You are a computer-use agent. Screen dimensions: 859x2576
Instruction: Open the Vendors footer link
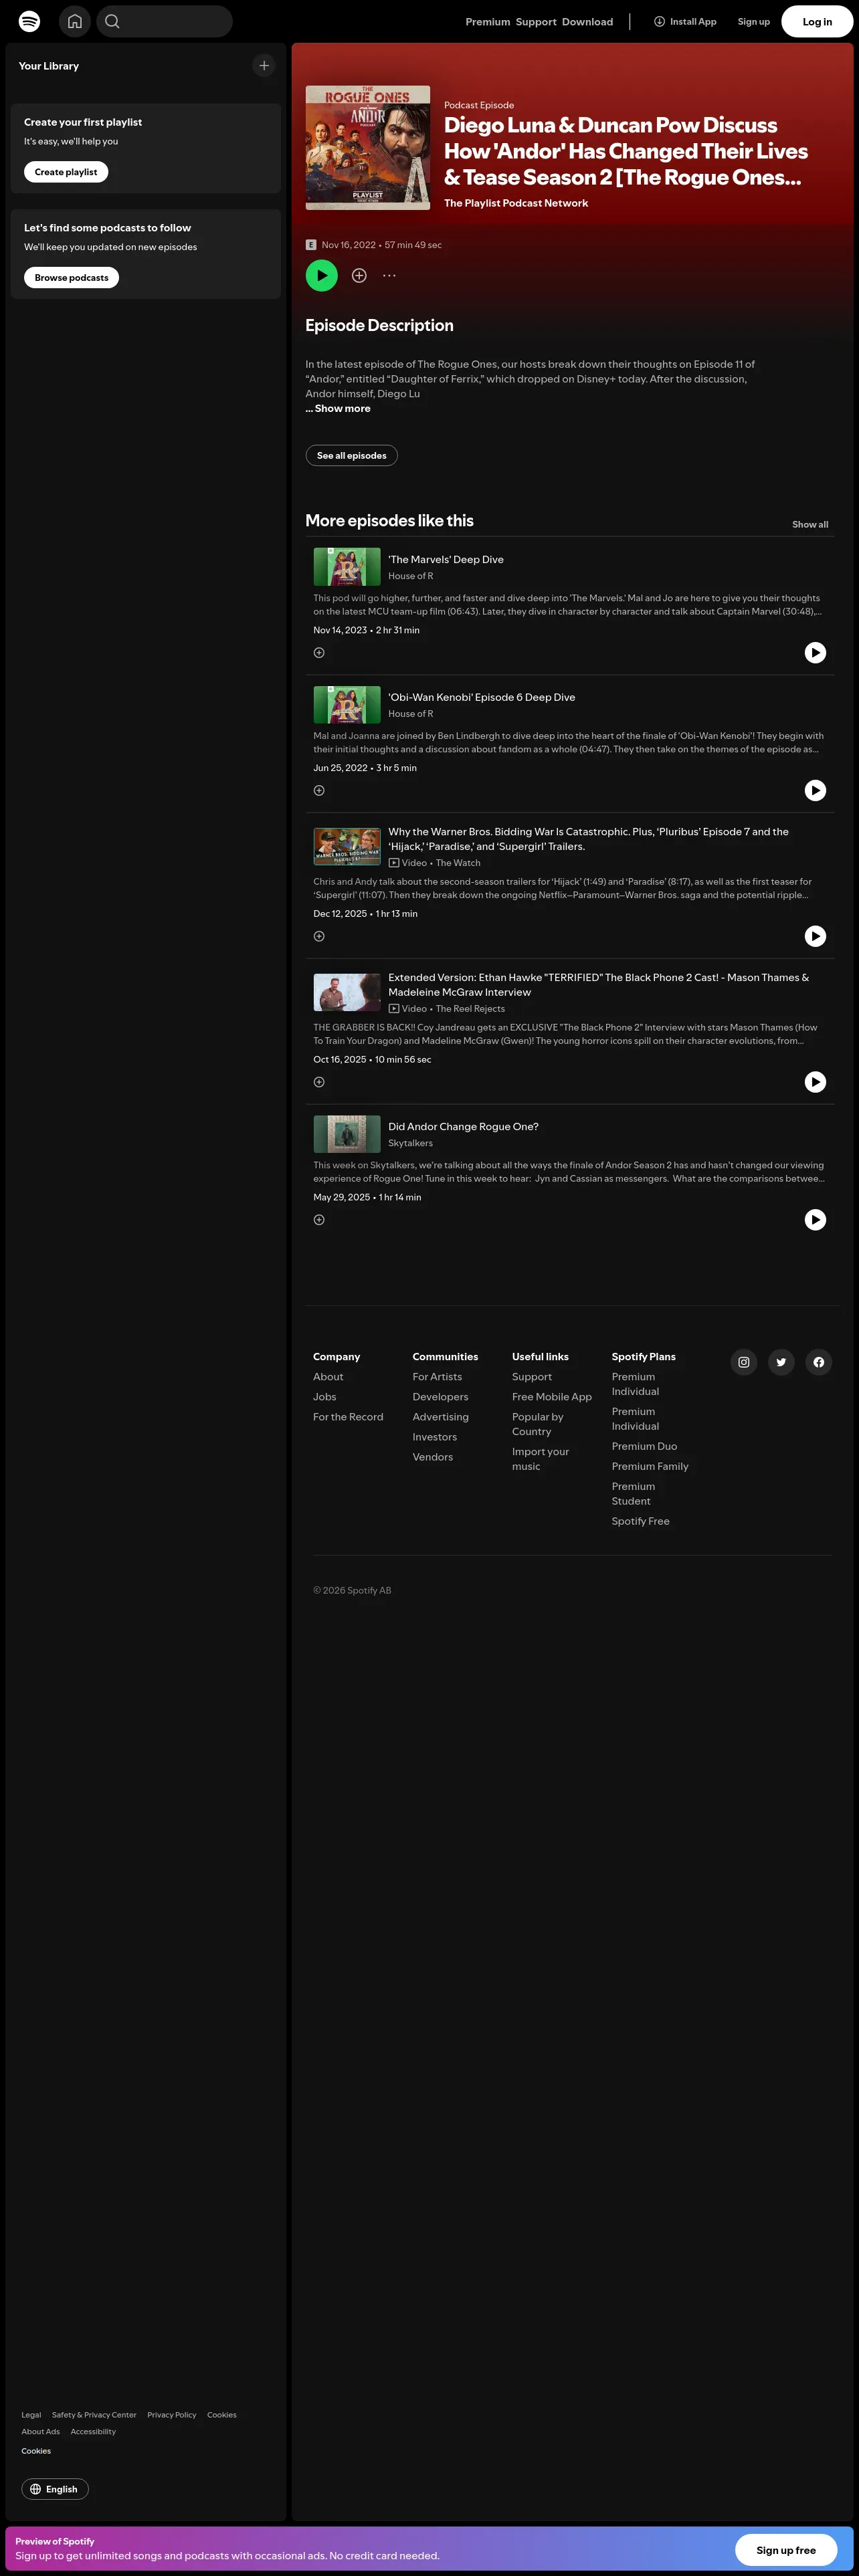433,1457
